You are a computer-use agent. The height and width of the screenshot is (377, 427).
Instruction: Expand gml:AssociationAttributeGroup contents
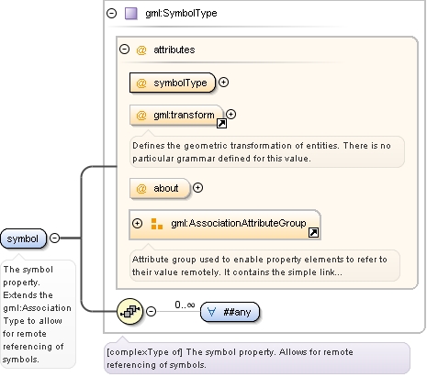click(x=137, y=224)
